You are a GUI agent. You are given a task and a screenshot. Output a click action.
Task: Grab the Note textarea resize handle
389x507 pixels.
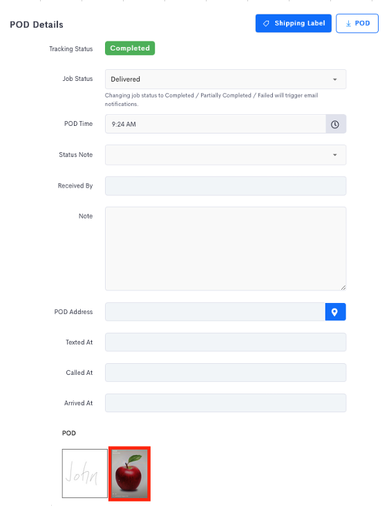tap(343, 288)
